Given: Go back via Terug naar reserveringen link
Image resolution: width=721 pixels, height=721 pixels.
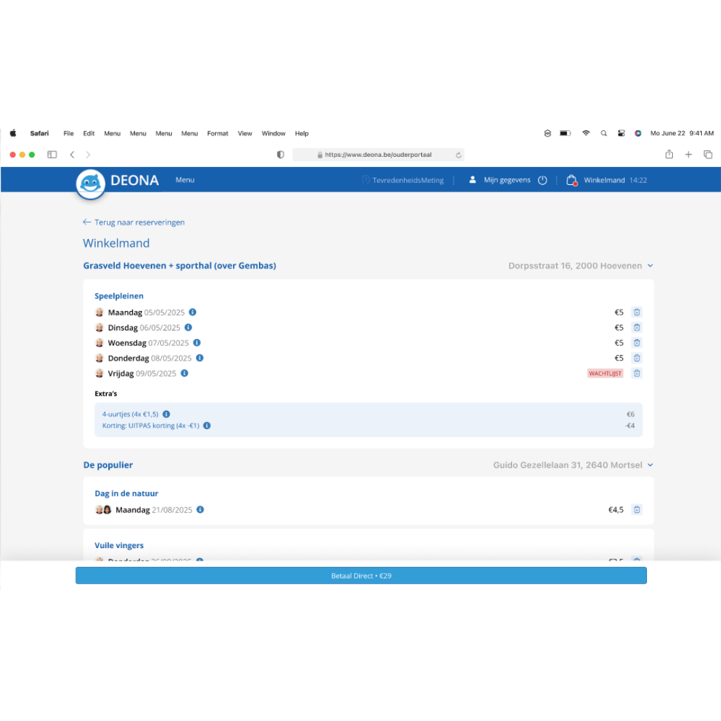Looking at the screenshot, I should 134,222.
